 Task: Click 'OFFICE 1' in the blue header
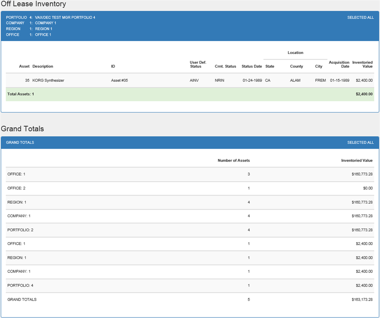43,35
